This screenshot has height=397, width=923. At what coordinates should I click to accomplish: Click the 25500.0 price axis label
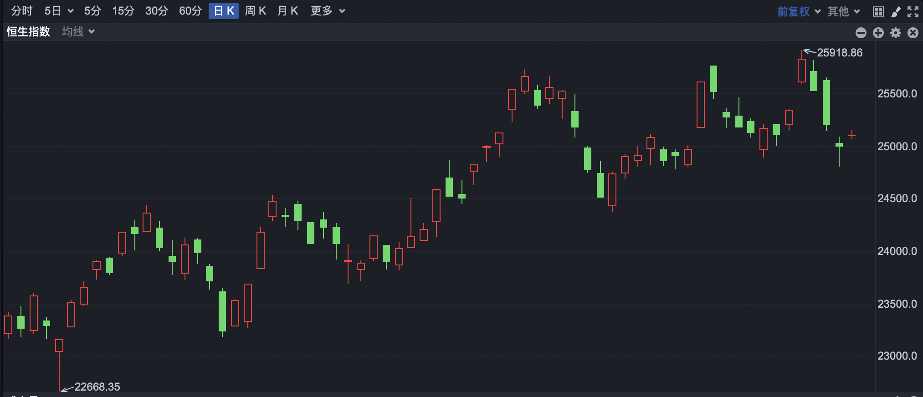pyautogui.click(x=897, y=94)
